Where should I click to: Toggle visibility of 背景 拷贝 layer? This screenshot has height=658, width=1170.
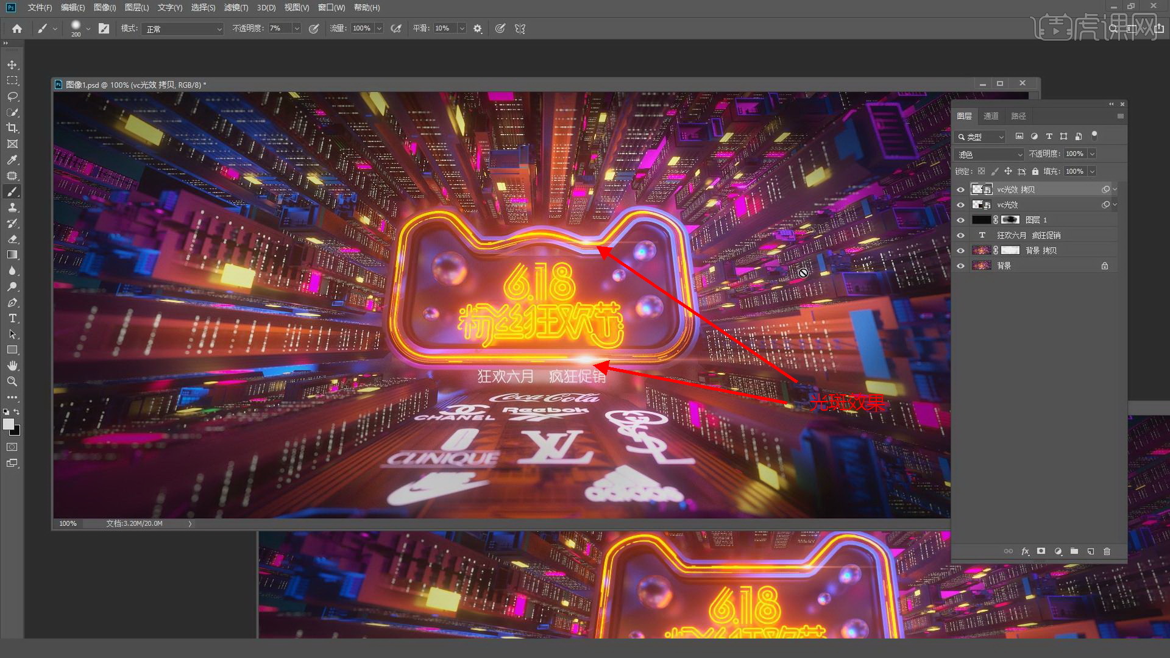961,250
